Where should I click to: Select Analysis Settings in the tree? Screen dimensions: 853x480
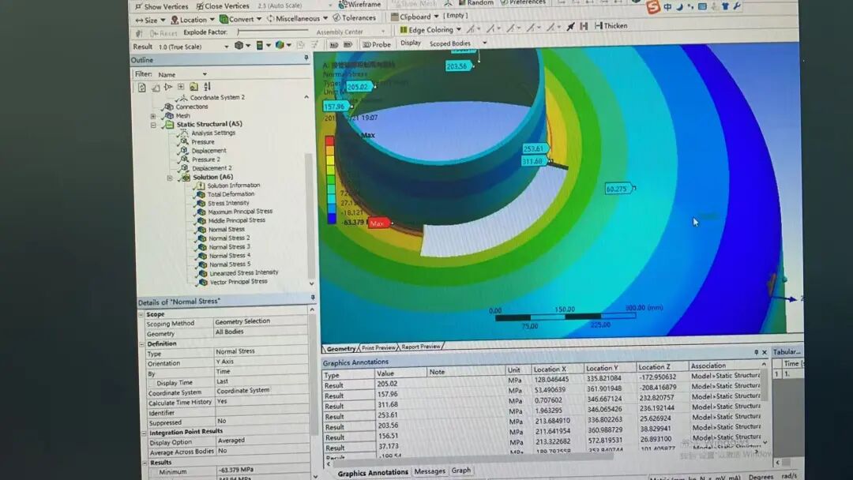pos(213,133)
